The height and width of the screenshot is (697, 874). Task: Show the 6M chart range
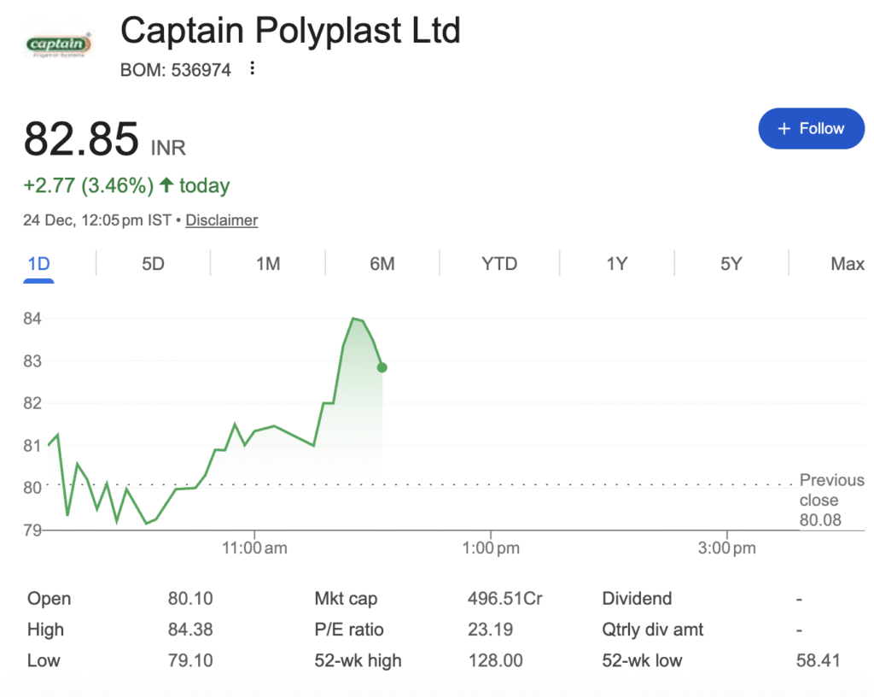pos(382,264)
